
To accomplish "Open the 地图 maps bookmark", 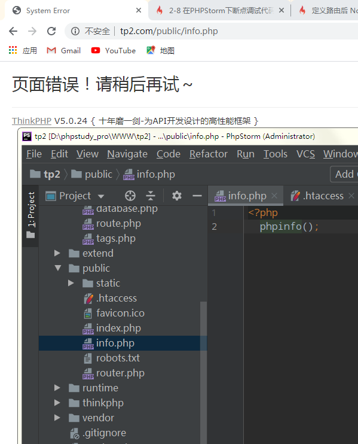I will click(x=160, y=50).
